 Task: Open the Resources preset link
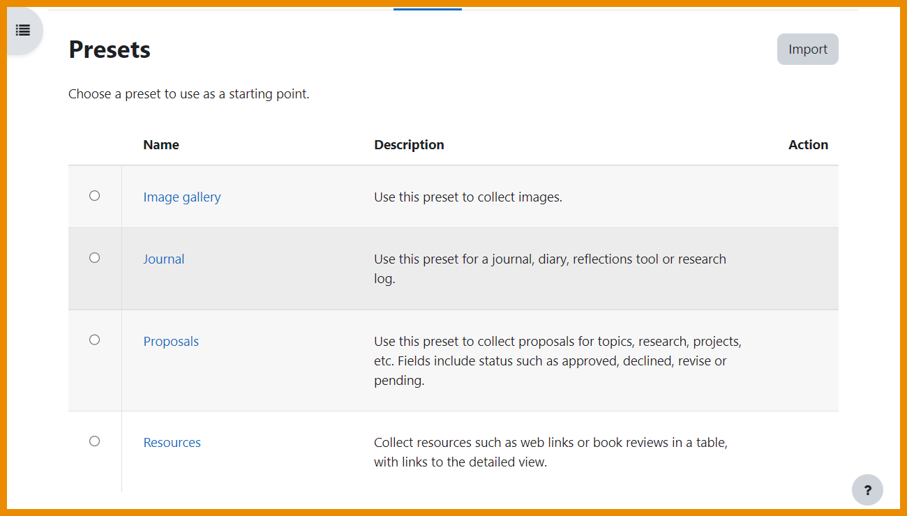(172, 443)
